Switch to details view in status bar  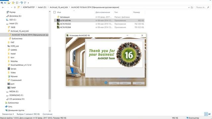[206, 114]
